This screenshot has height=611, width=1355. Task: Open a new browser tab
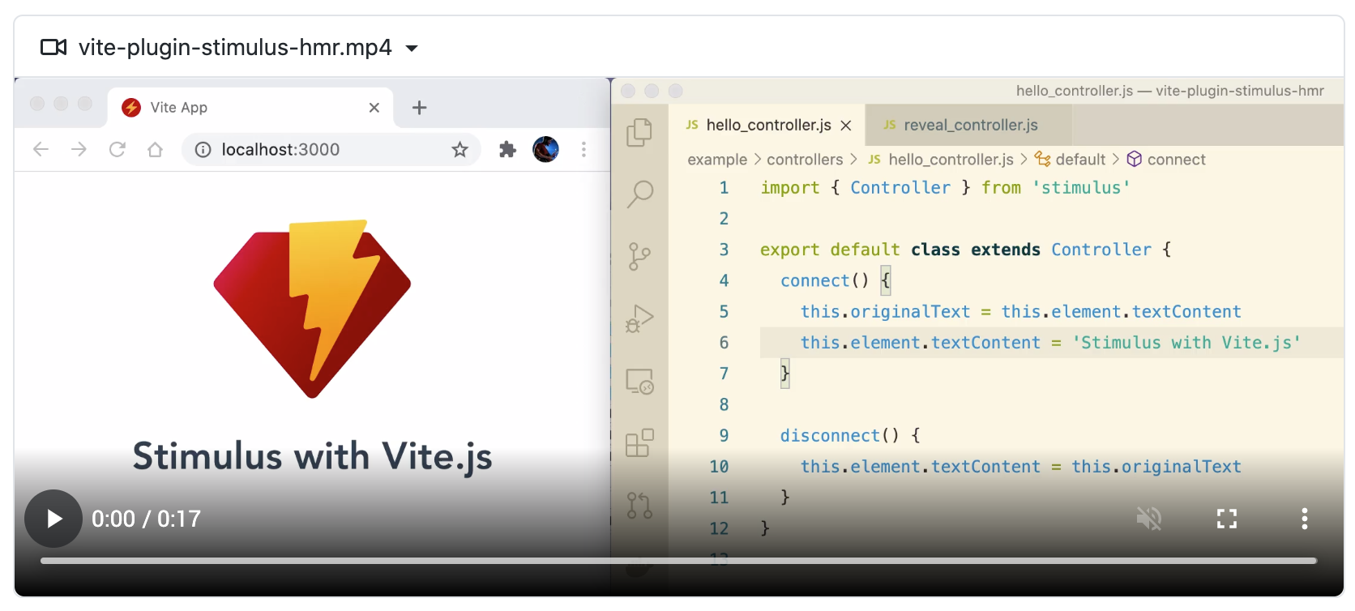[x=419, y=108]
